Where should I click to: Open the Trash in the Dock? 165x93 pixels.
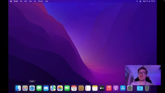pyautogui.click(x=147, y=88)
